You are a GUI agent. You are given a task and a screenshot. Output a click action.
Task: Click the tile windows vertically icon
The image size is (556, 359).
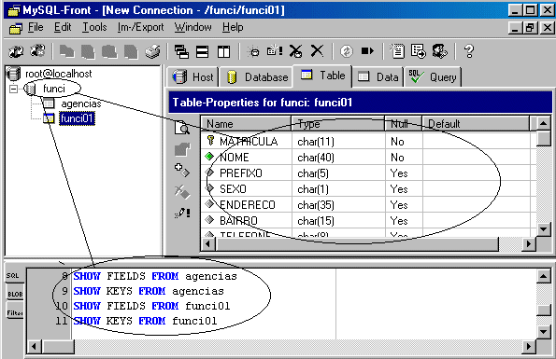tap(223, 51)
